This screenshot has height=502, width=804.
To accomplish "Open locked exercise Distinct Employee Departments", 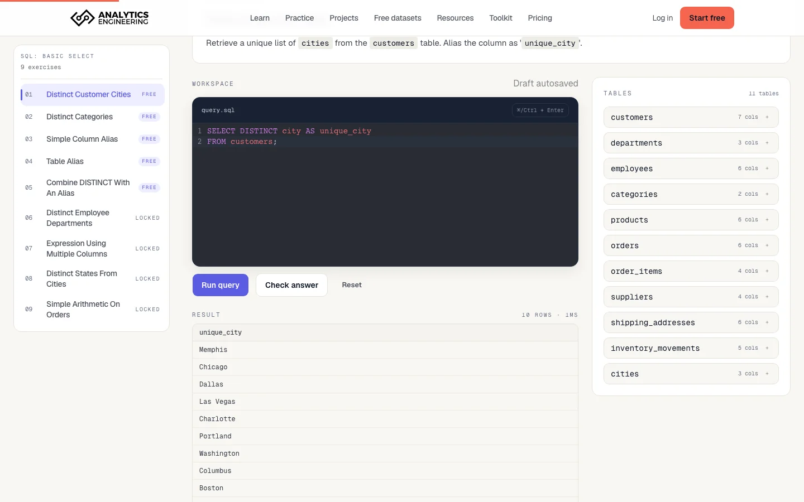I will 93,218.
